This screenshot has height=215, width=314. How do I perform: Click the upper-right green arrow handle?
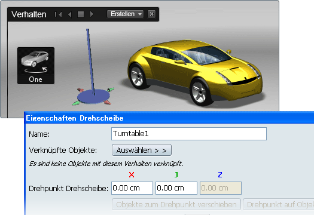[111, 89]
